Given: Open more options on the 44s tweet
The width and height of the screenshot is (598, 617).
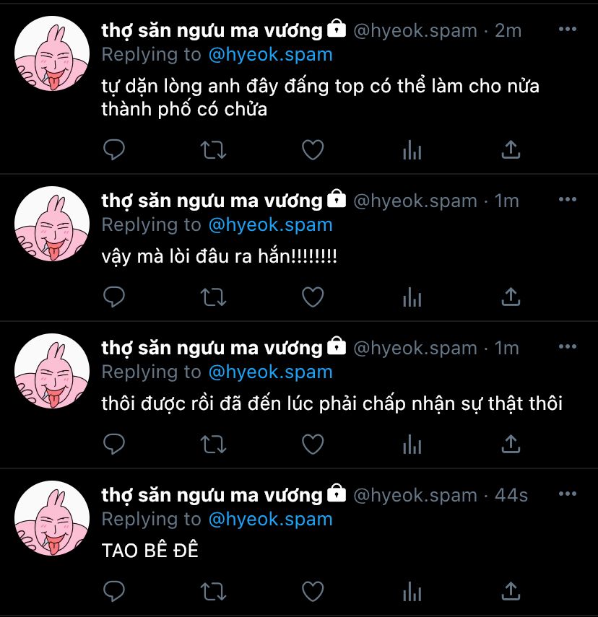Looking at the screenshot, I should pos(568,494).
